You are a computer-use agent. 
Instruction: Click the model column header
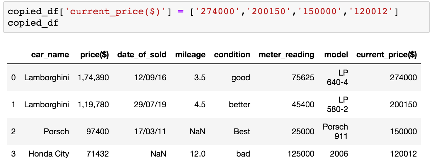[x=336, y=55]
